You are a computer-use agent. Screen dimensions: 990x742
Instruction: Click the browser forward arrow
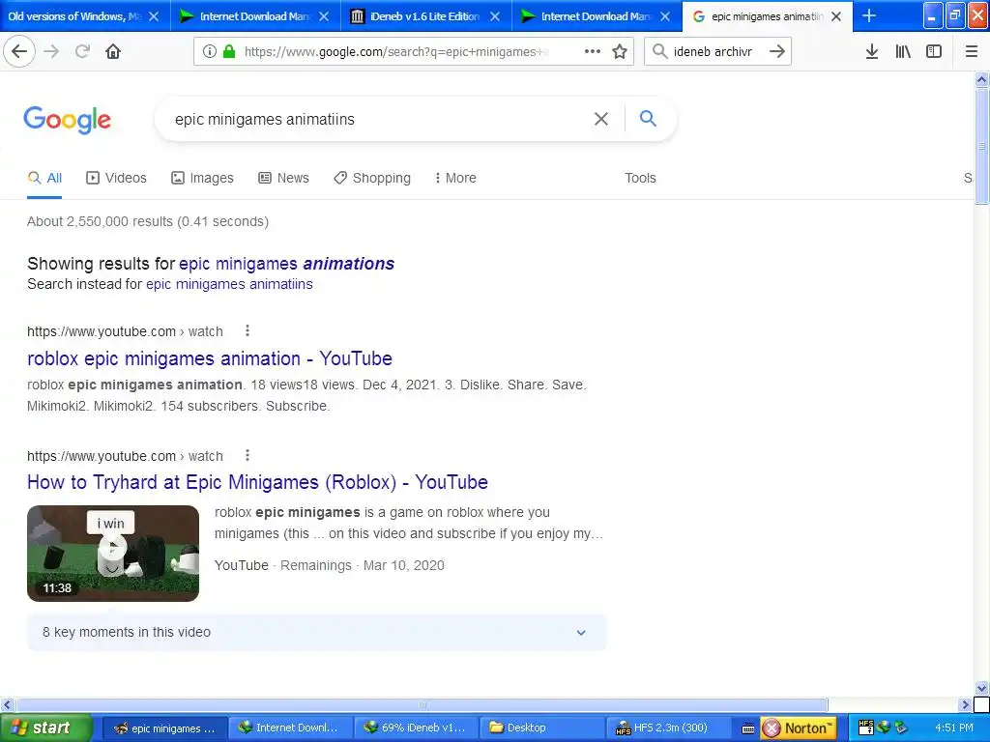[x=52, y=51]
